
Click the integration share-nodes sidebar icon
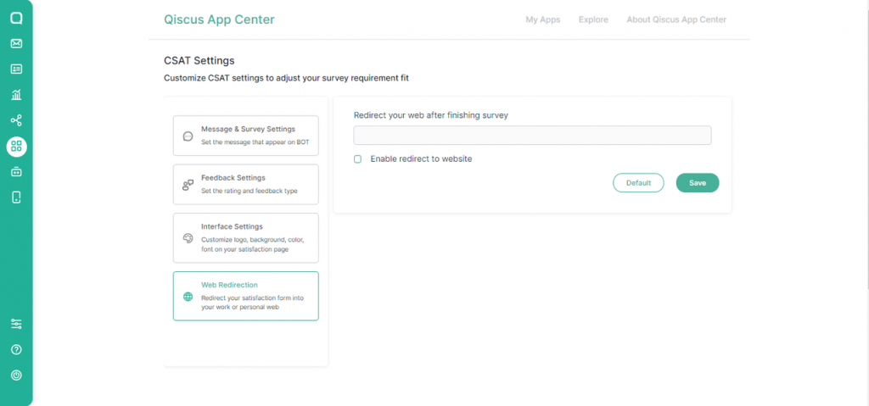click(16, 120)
